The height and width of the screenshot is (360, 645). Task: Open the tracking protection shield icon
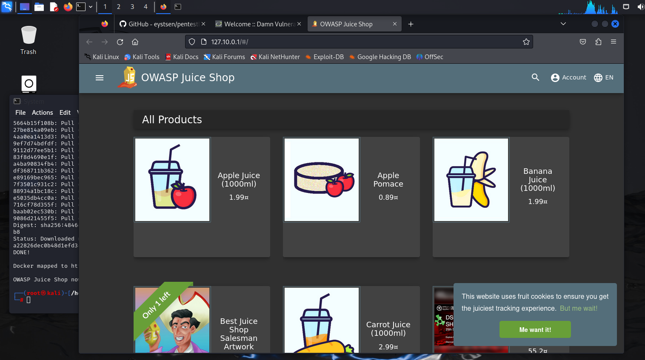click(192, 42)
